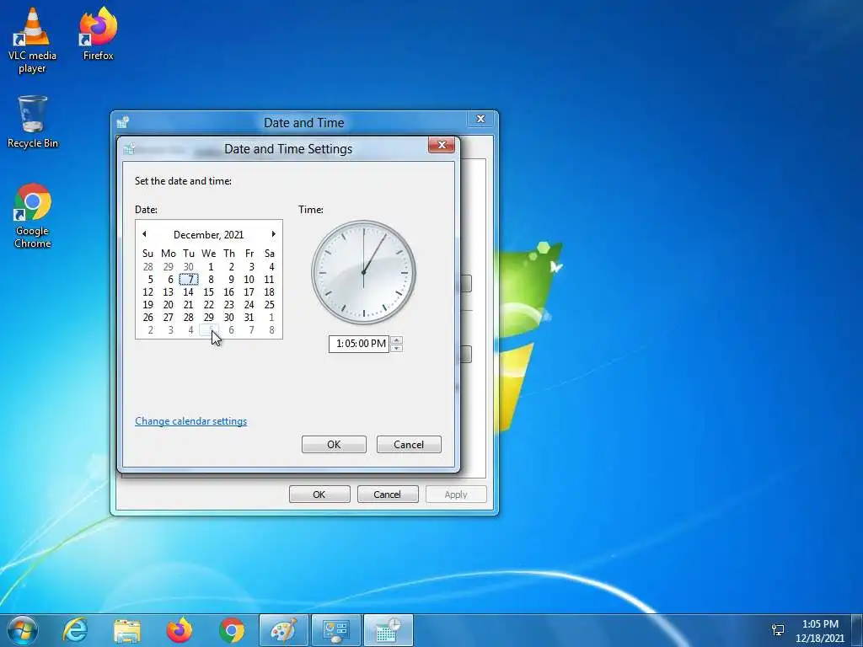
Task: Select December 1 on the calendar
Action: (x=209, y=267)
